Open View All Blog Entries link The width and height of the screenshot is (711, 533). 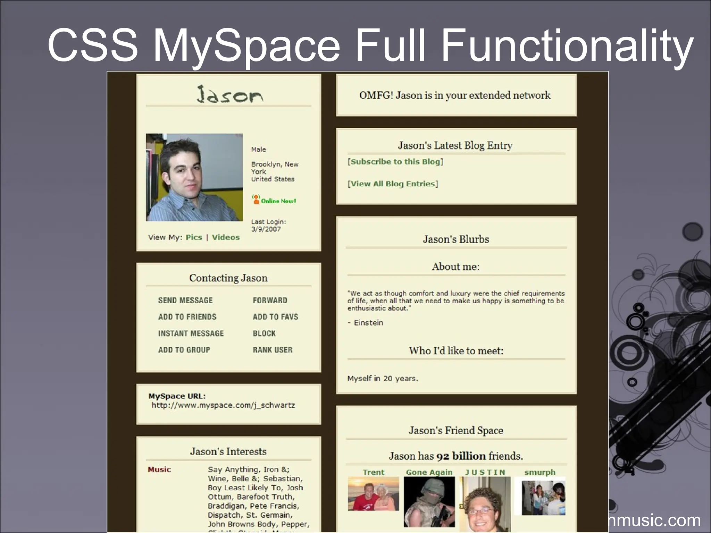(393, 184)
